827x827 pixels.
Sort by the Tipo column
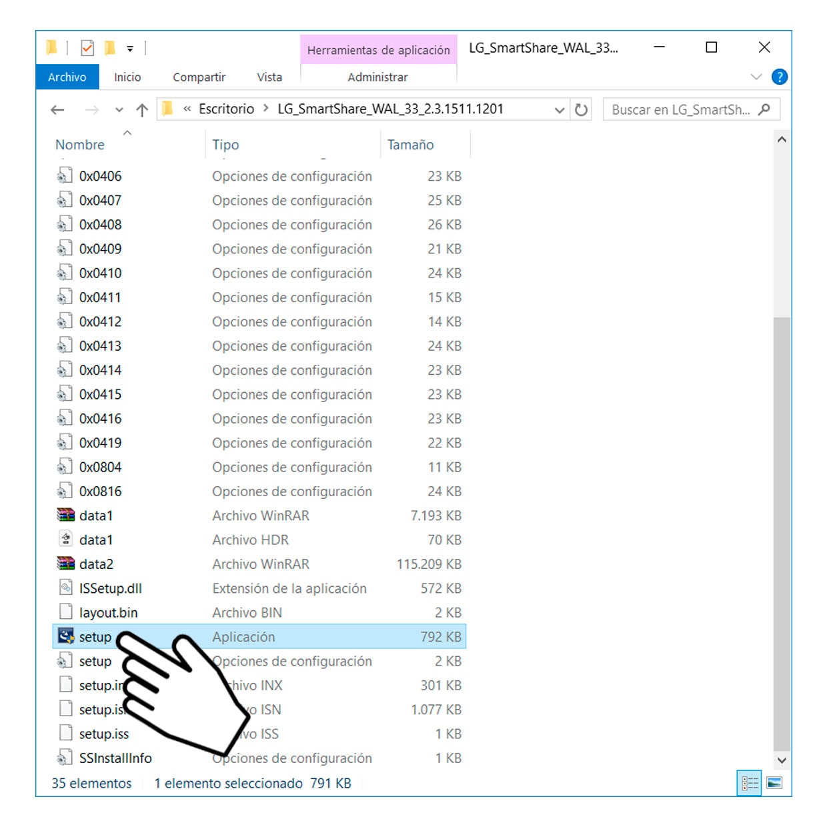tap(225, 145)
